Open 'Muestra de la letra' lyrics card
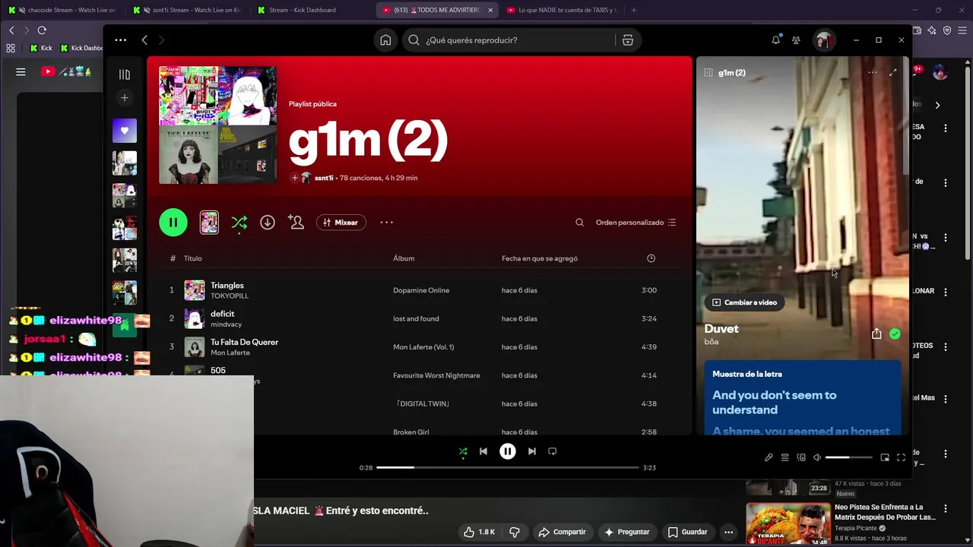This screenshot has width=973, height=547. tap(802, 398)
